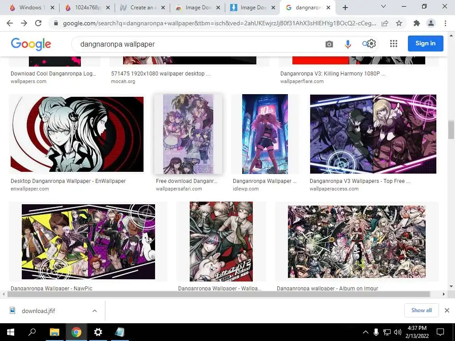The image size is (455, 341).
Task: Start voice search with the microphone icon
Action: click(x=347, y=44)
